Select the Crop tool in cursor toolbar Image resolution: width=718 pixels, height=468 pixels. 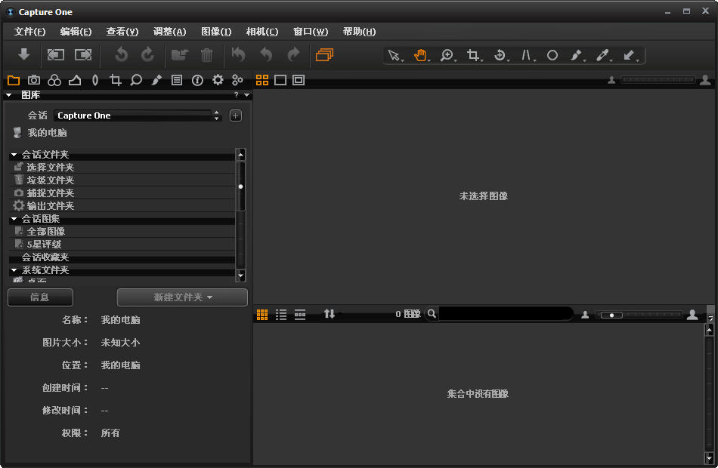pos(473,55)
